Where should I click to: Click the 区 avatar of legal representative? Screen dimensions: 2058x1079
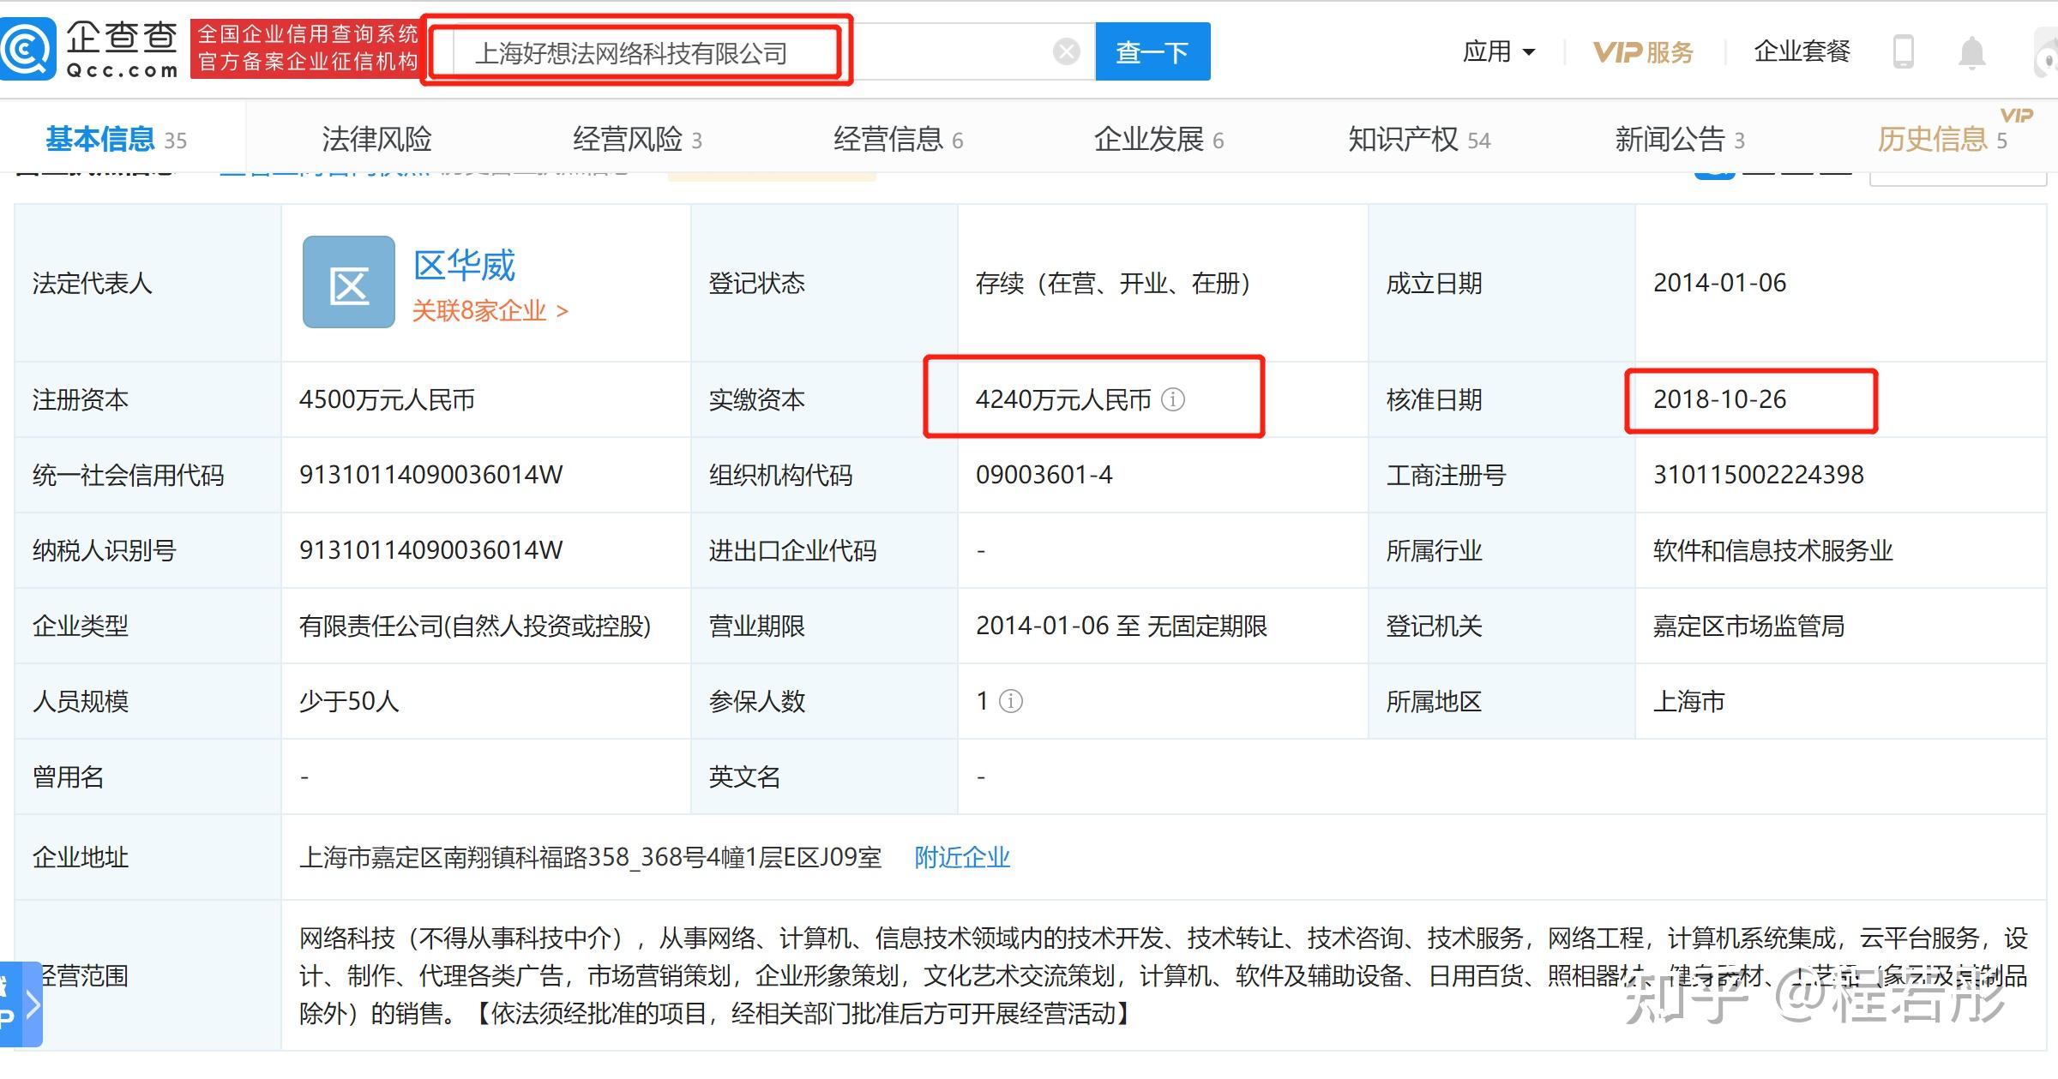click(349, 282)
